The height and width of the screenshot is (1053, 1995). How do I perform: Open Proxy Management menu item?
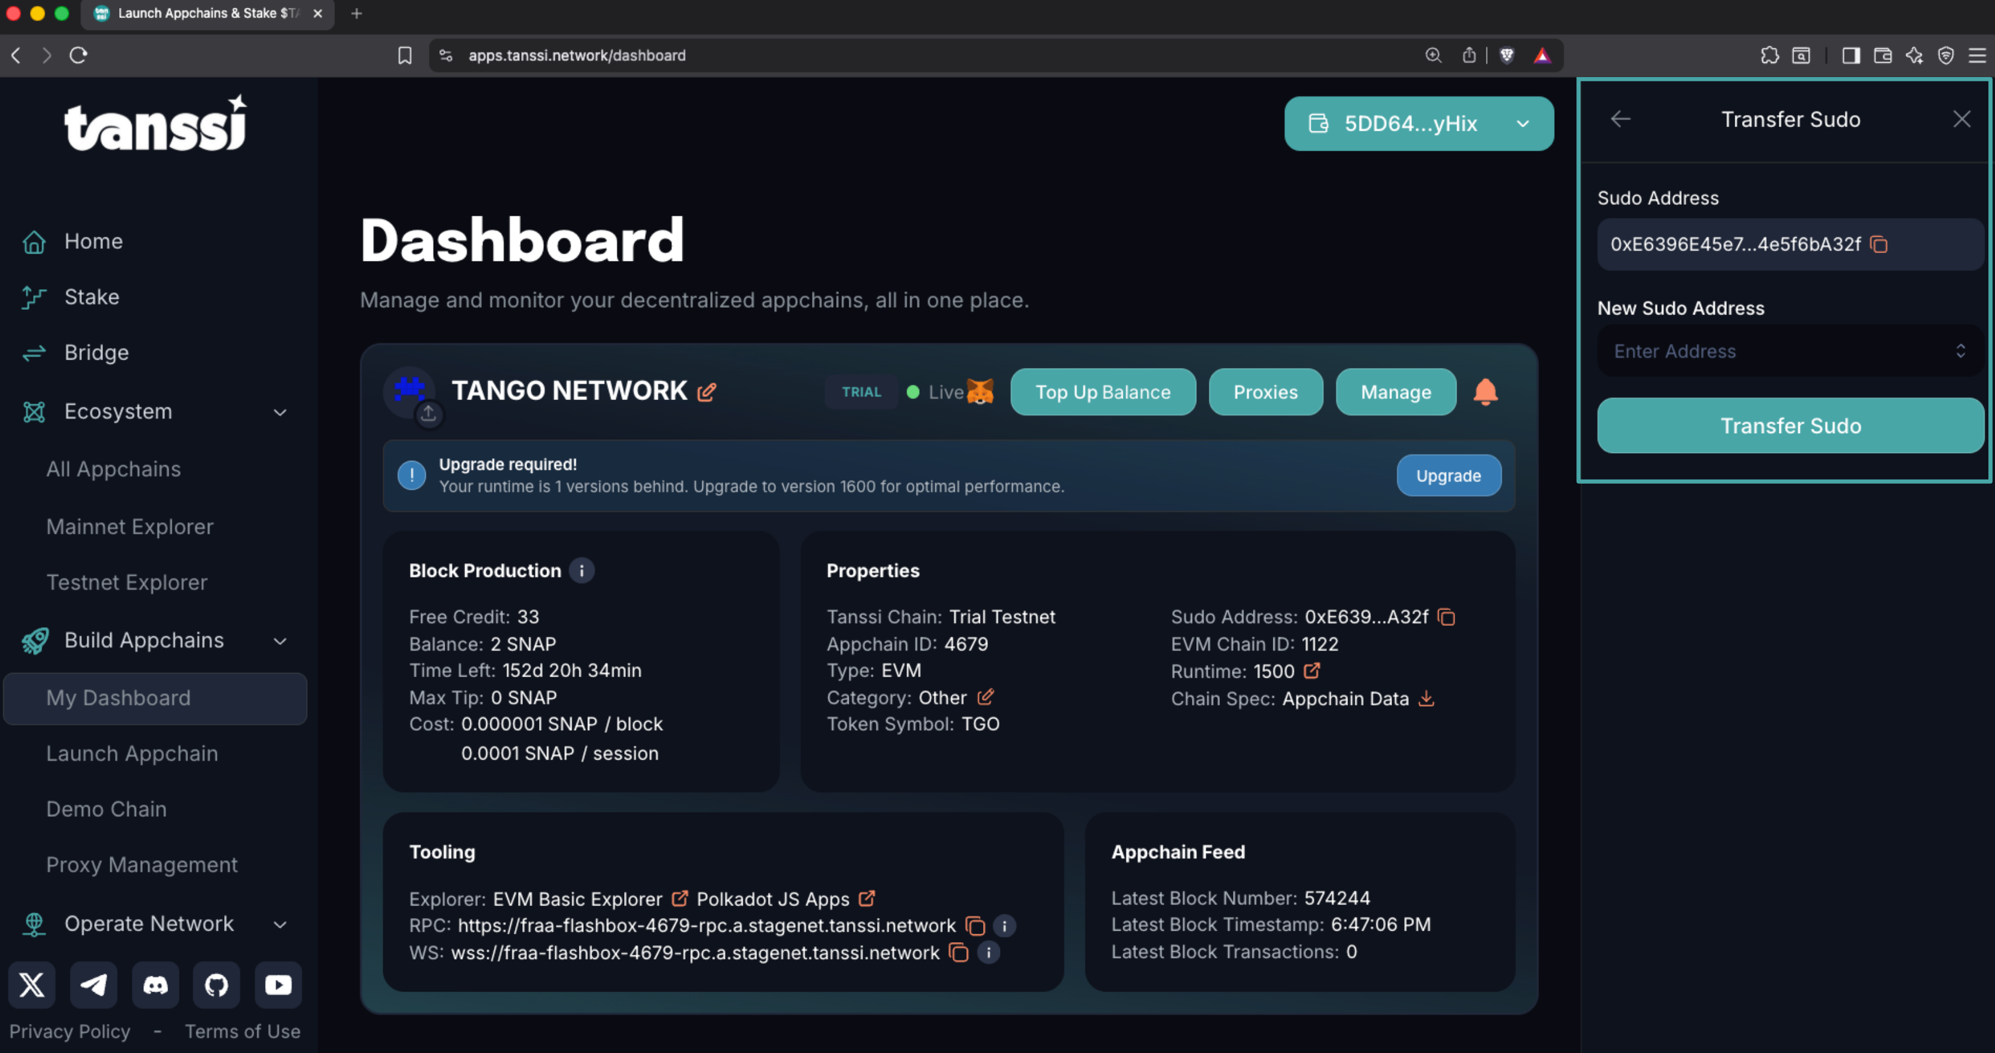(142, 864)
